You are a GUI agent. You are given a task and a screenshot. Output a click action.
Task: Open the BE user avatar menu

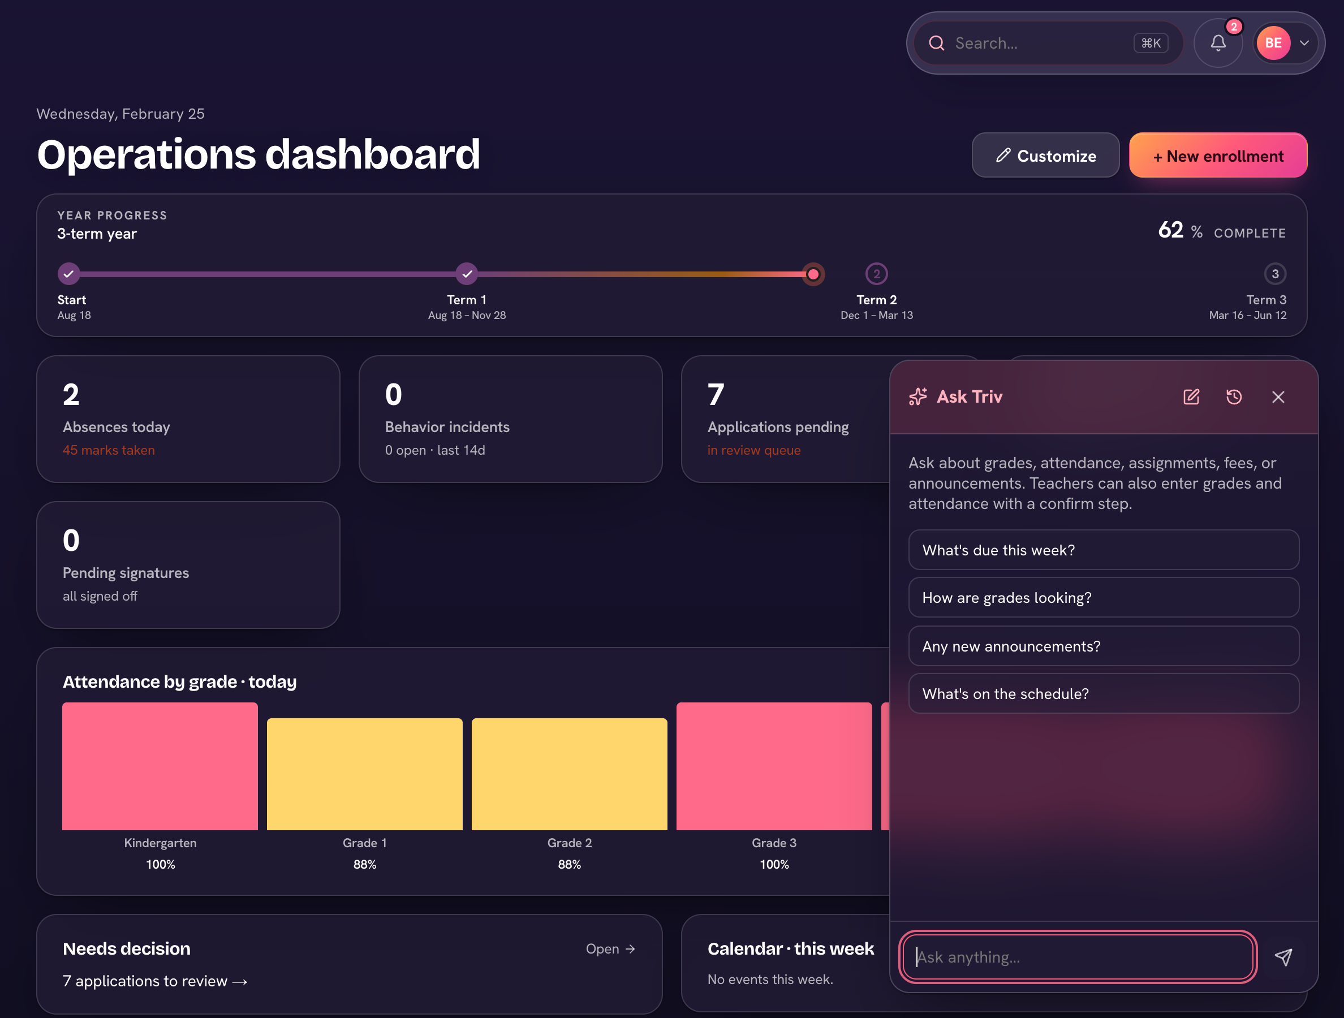(1273, 43)
